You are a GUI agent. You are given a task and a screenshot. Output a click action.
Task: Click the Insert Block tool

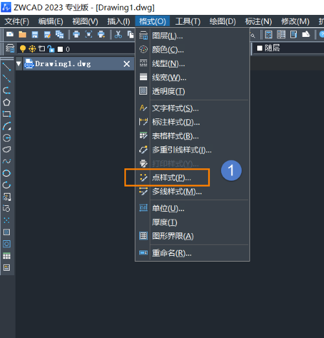(x=6, y=197)
